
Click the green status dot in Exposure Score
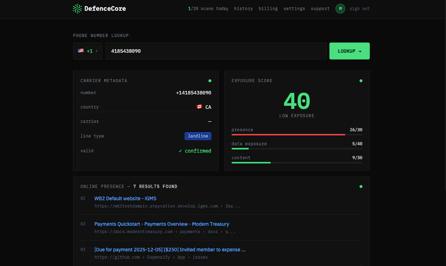coord(361,81)
